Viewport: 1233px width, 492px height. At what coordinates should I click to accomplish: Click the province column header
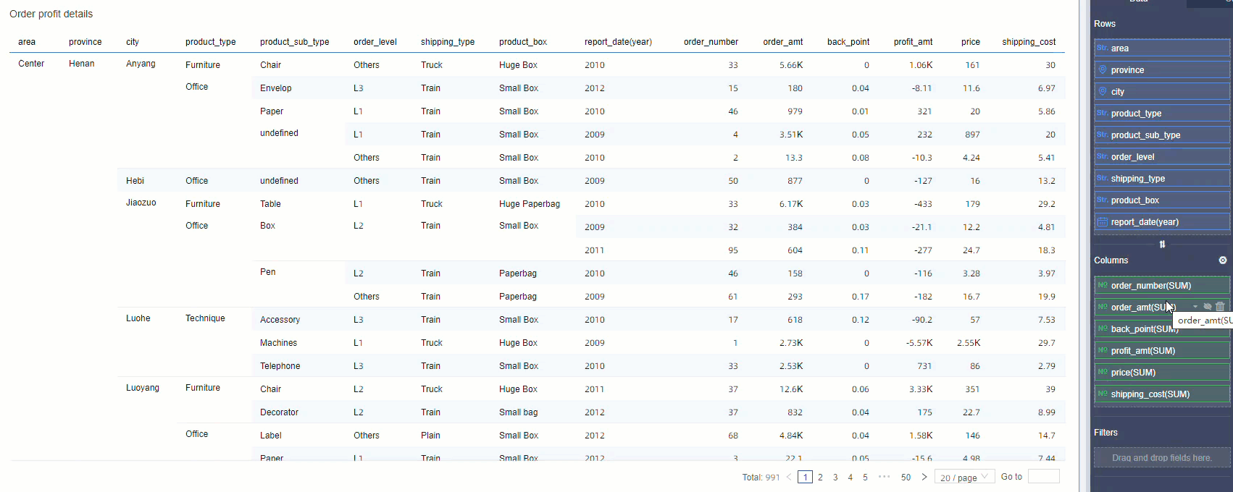pos(85,42)
